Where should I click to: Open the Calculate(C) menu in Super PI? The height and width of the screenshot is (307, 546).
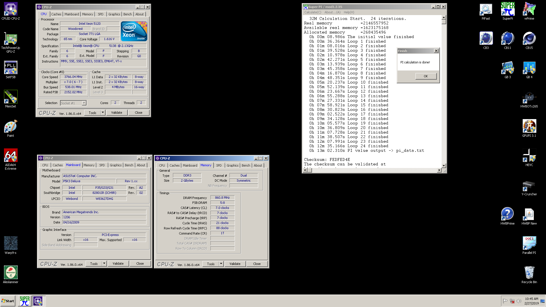(x=313, y=12)
